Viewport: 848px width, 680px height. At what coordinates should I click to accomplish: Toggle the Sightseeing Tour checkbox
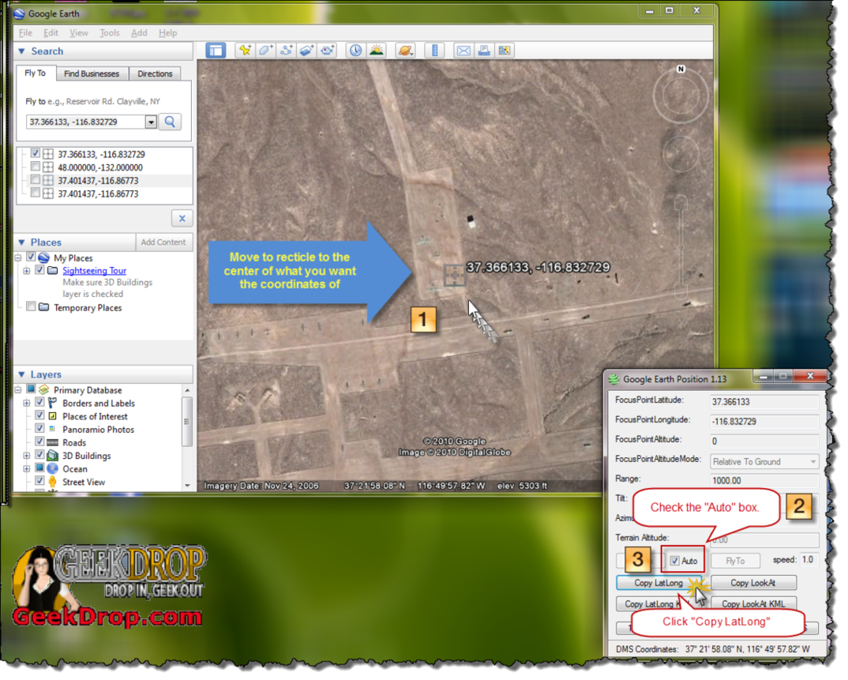pos(39,270)
